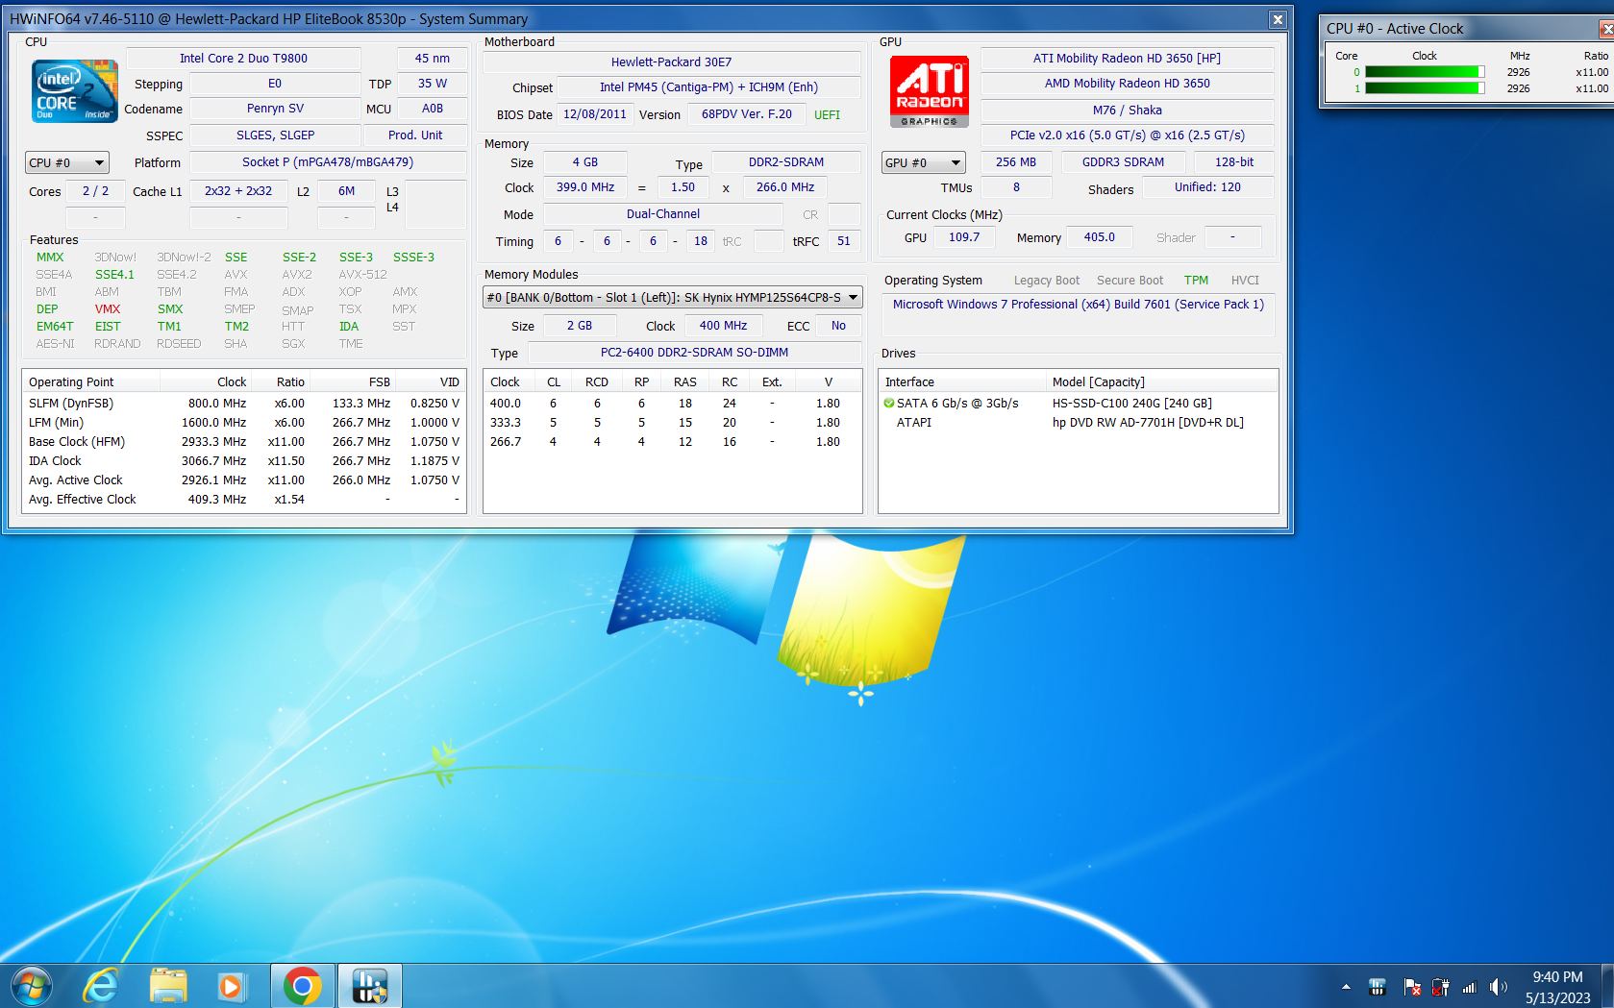Select the 333.3 memory timing row
Image resolution: width=1614 pixels, height=1008 pixels.
(x=671, y=423)
